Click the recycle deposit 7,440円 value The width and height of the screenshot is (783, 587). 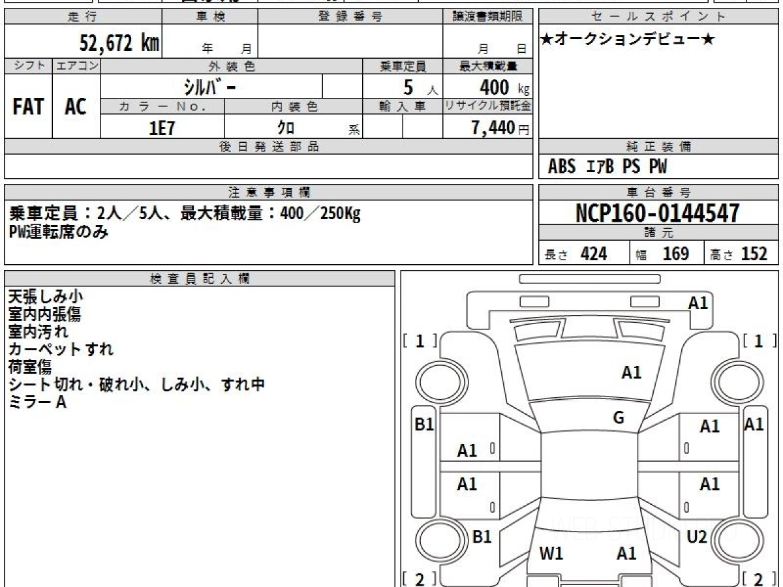click(500, 127)
